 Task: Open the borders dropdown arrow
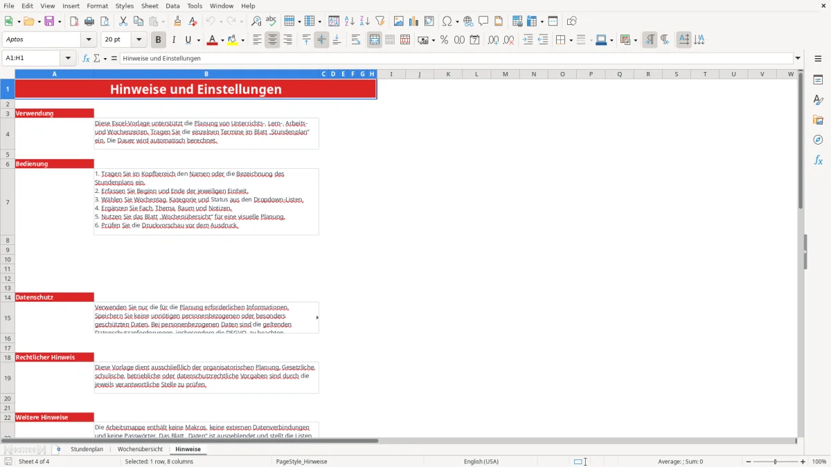tap(571, 40)
